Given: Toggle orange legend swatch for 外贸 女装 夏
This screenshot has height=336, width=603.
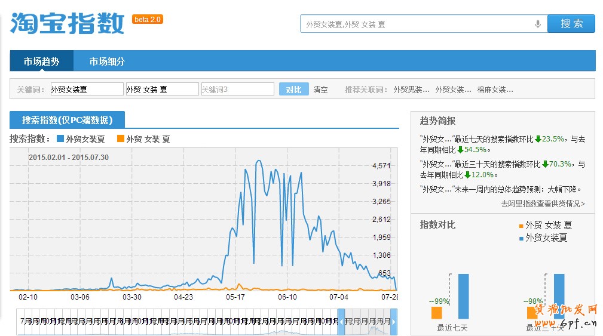Looking at the screenshot, I should [120, 138].
